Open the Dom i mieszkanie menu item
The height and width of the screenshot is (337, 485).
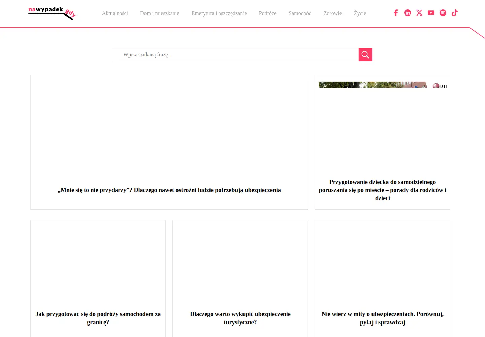160,13
